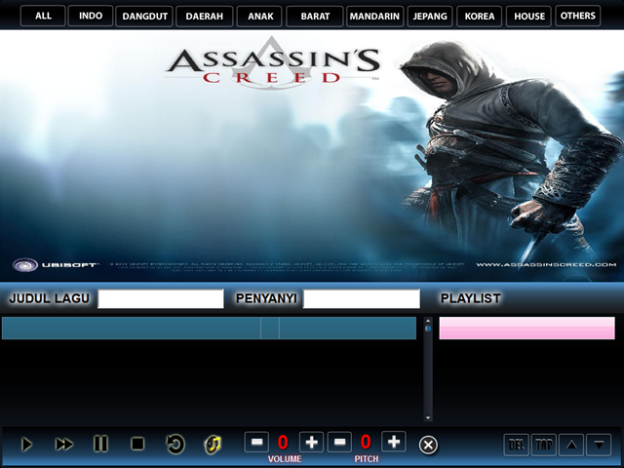Open the DANGDUT song category

click(x=144, y=17)
